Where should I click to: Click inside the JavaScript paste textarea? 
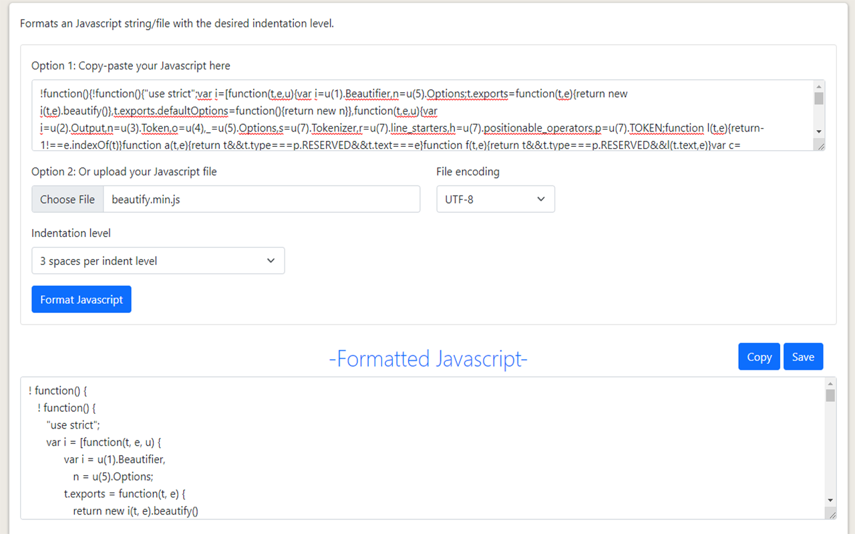[401, 113]
